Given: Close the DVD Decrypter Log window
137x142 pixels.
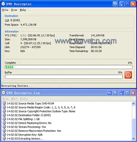Looking at the screenshot, I should pyautogui.click(x=133, y=93).
